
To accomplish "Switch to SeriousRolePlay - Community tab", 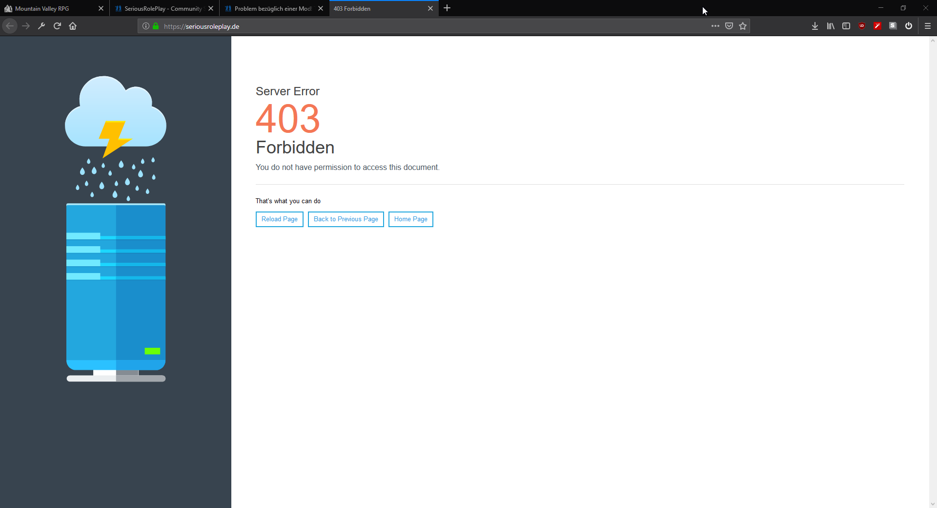I will point(161,8).
